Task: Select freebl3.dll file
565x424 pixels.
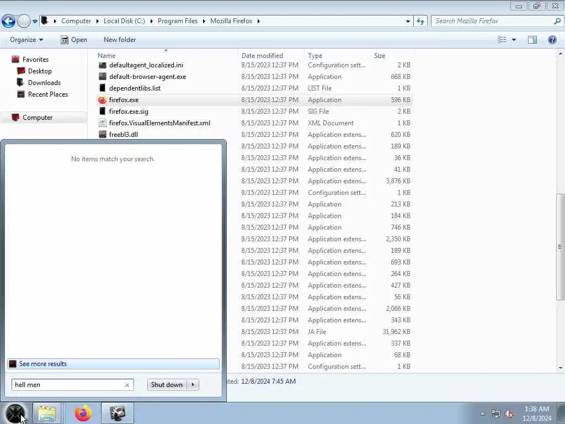Action: (254, 135)
